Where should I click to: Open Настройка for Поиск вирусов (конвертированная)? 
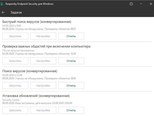(43, 85)
